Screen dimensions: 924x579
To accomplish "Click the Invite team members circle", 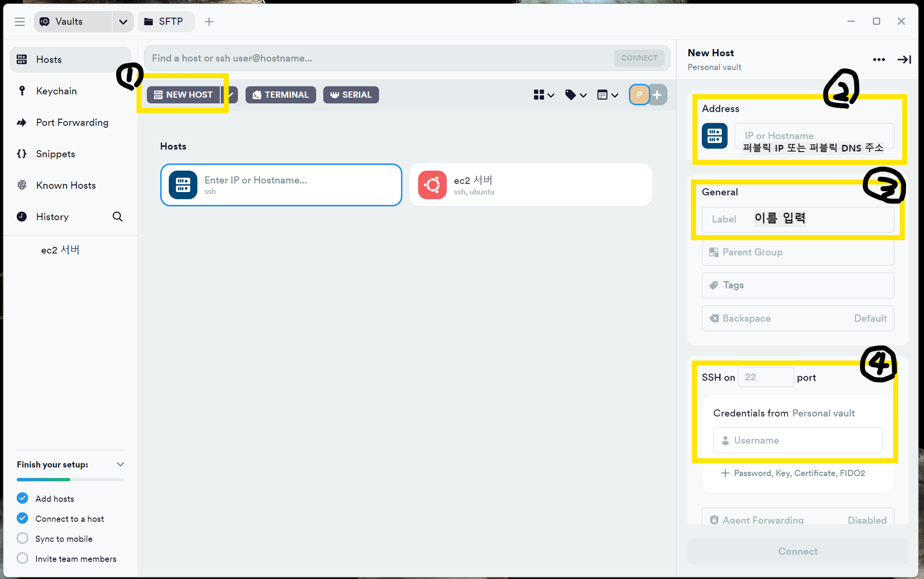I will (x=22, y=559).
